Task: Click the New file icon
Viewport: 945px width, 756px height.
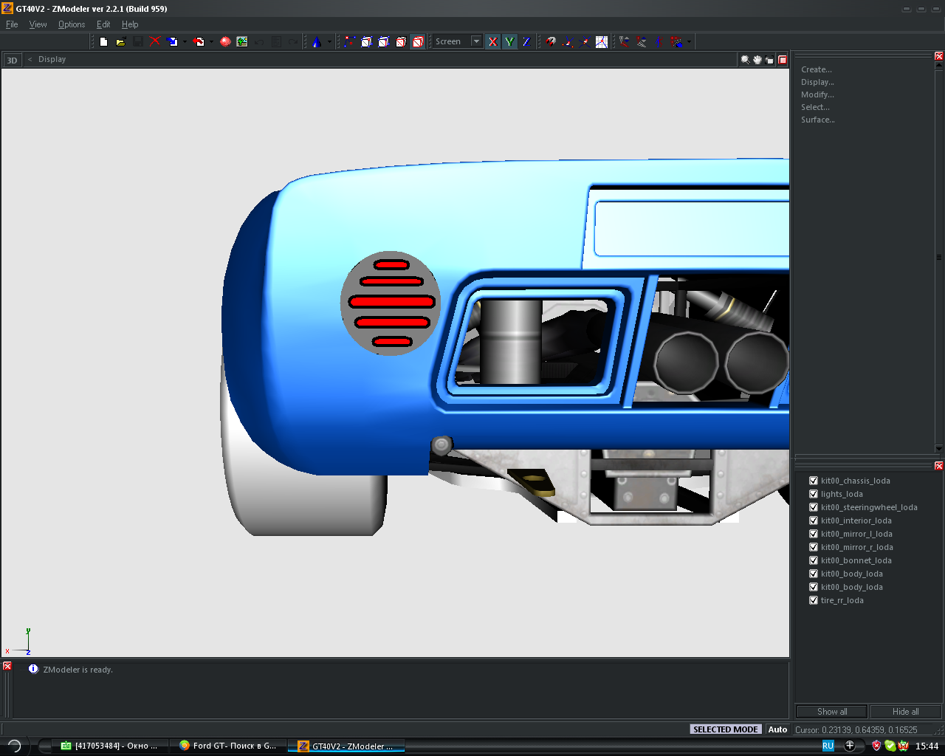Action: pyautogui.click(x=103, y=42)
